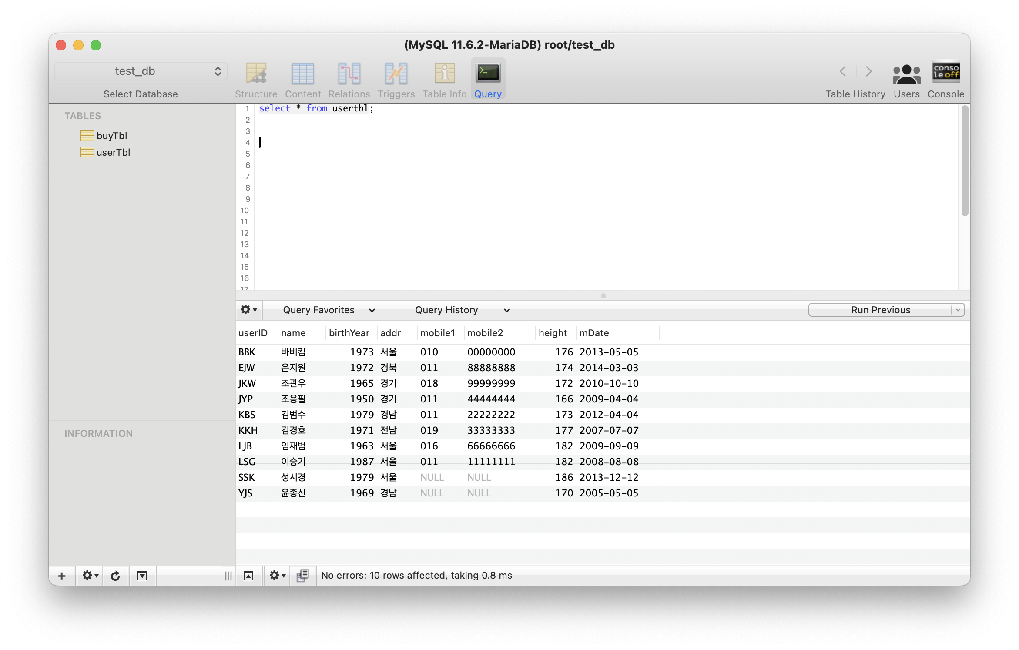
Task: Click the Run Previous button
Action: [x=880, y=310]
